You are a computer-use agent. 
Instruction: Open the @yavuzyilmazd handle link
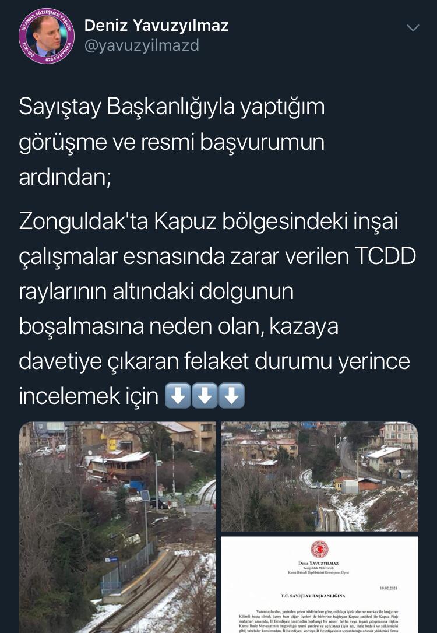point(142,45)
